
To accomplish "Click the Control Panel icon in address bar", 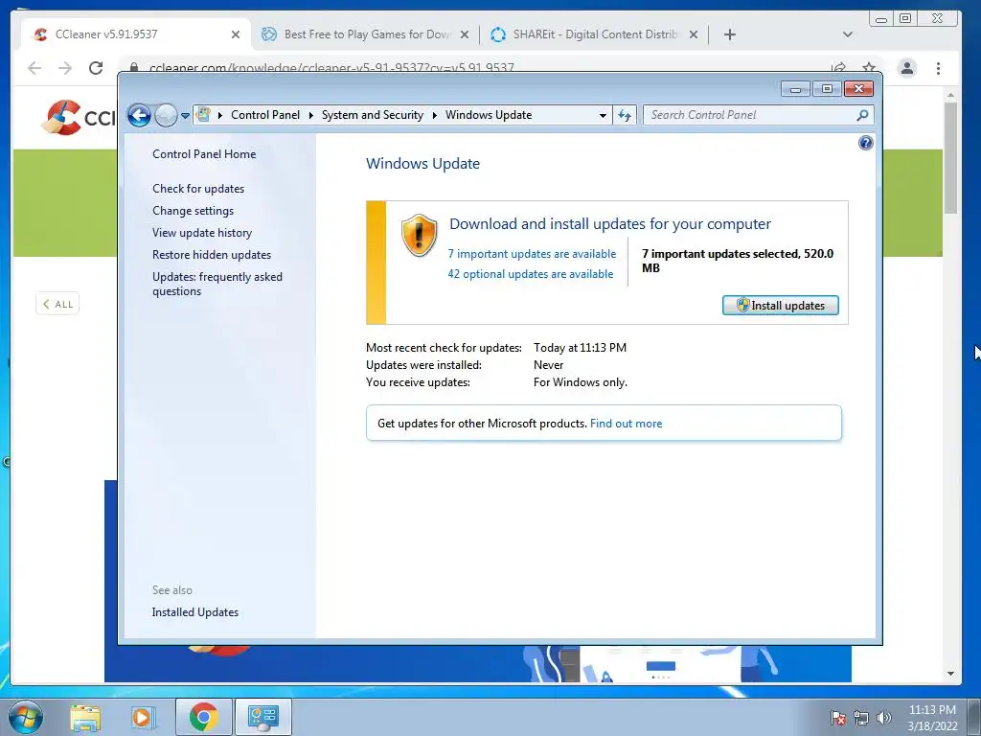I will click(x=203, y=115).
